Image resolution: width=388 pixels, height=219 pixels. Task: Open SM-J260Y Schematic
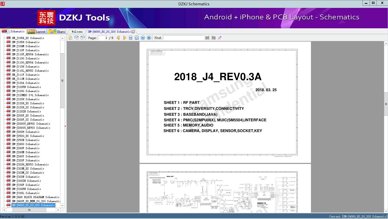pyautogui.click(x=26, y=156)
